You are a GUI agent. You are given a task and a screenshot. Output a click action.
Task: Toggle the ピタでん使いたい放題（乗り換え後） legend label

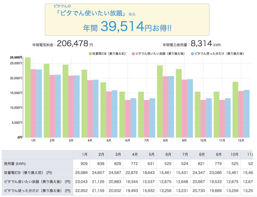(x=160, y=54)
